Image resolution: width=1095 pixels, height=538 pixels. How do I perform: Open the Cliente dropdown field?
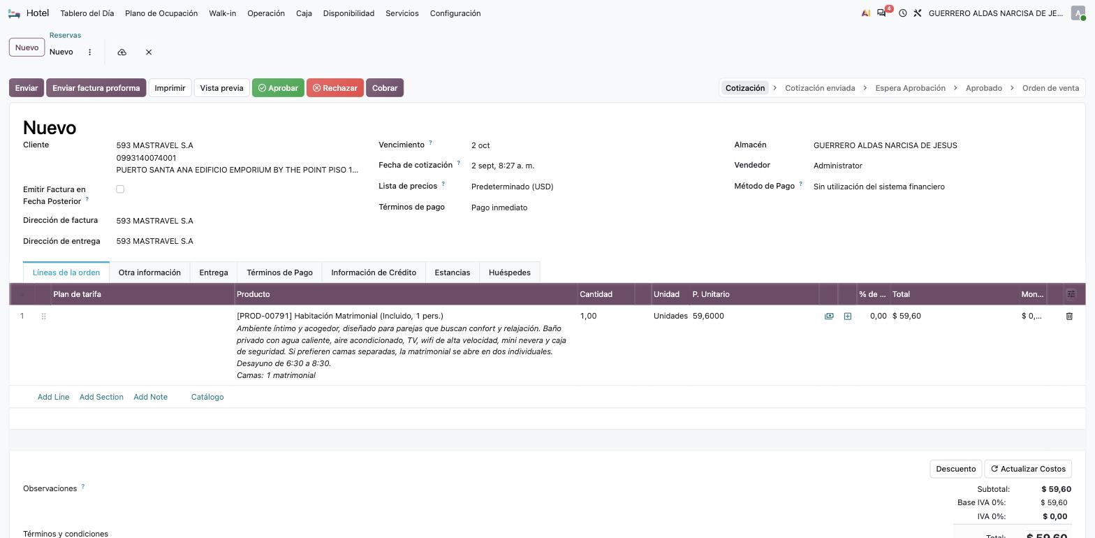(237, 145)
